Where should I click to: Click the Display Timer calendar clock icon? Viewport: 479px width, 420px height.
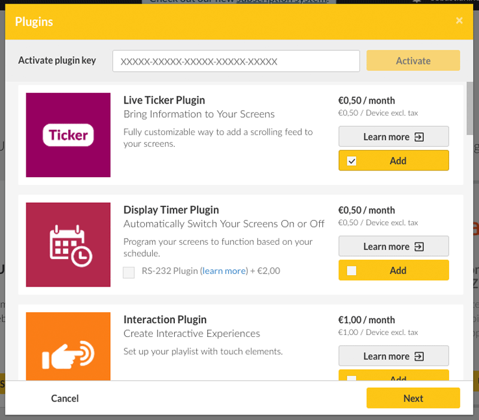point(71,246)
